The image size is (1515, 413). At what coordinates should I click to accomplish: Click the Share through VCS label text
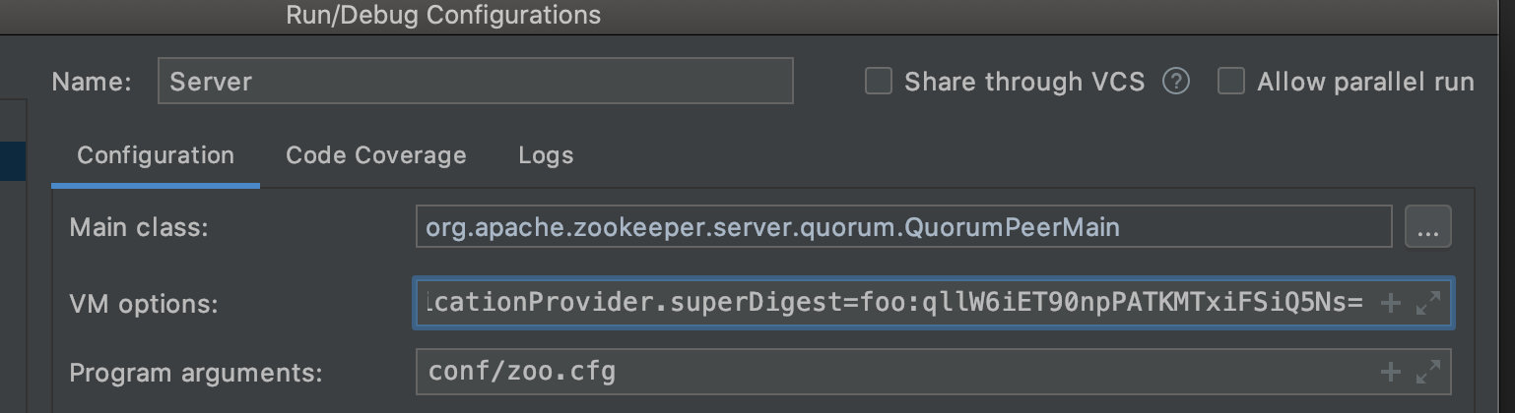pos(1024,83)
